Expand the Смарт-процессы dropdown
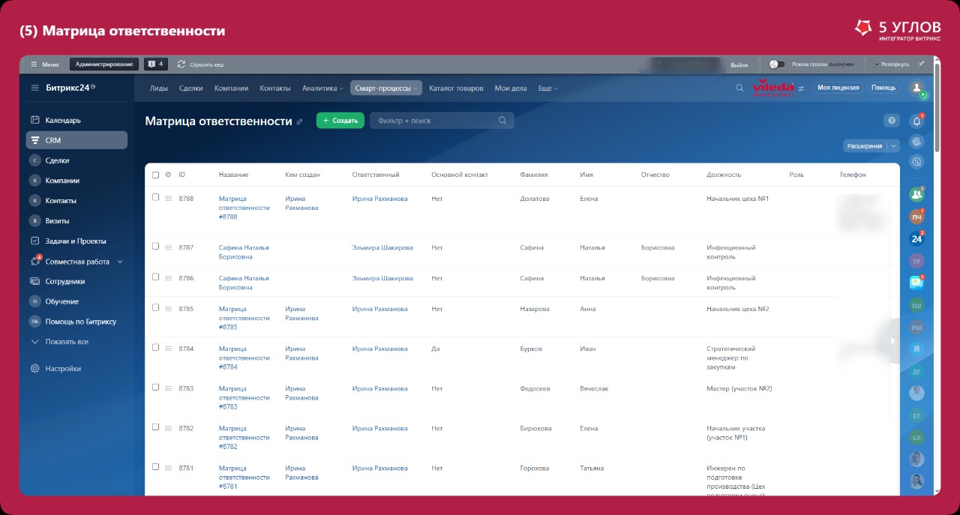Viewport: 960px width, 515px height. [x=386, y=88]
